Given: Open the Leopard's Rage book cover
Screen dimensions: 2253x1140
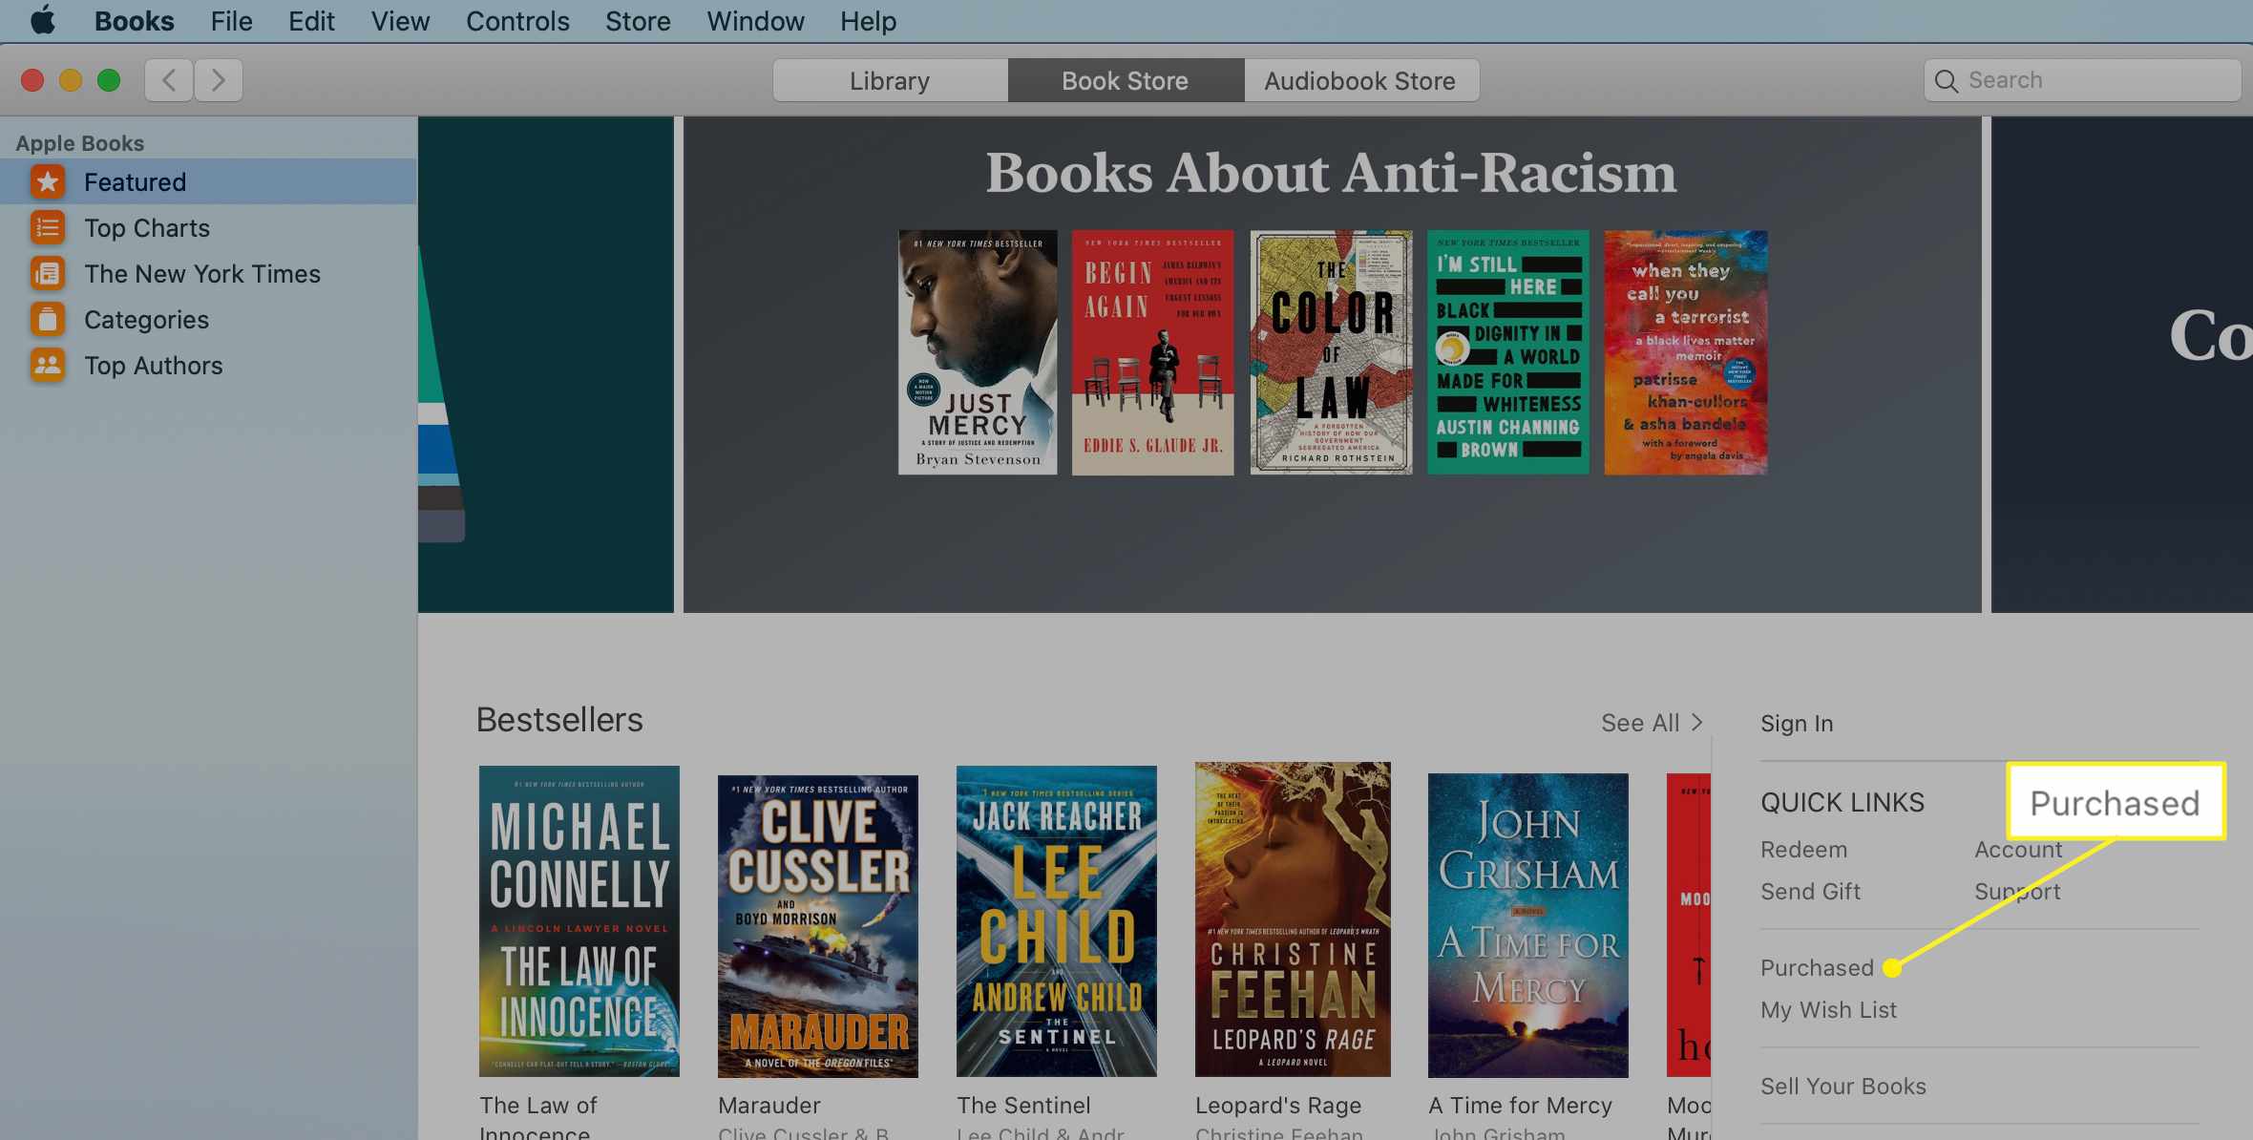Looking at the screenshot, I should point(1293,919).
